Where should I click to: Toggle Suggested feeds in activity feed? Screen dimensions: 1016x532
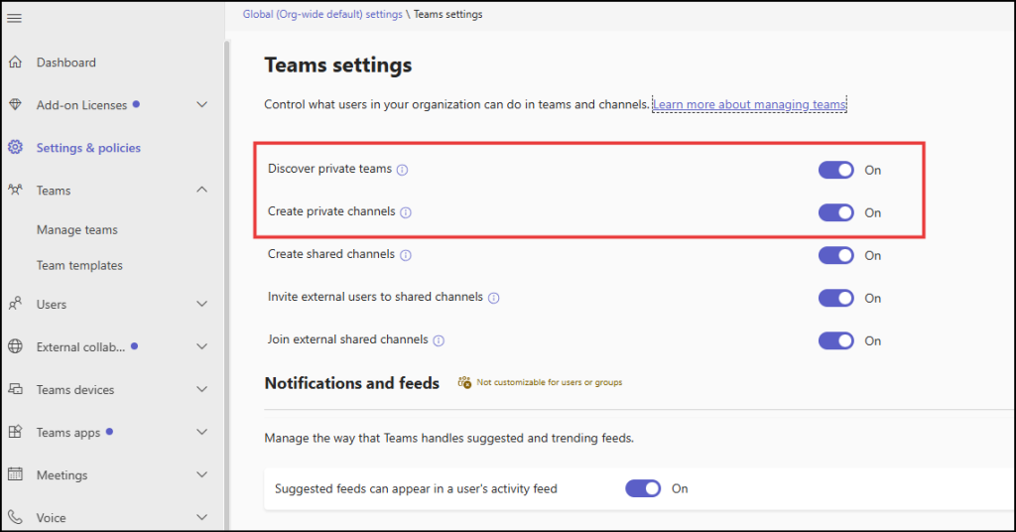pos(643,488)
